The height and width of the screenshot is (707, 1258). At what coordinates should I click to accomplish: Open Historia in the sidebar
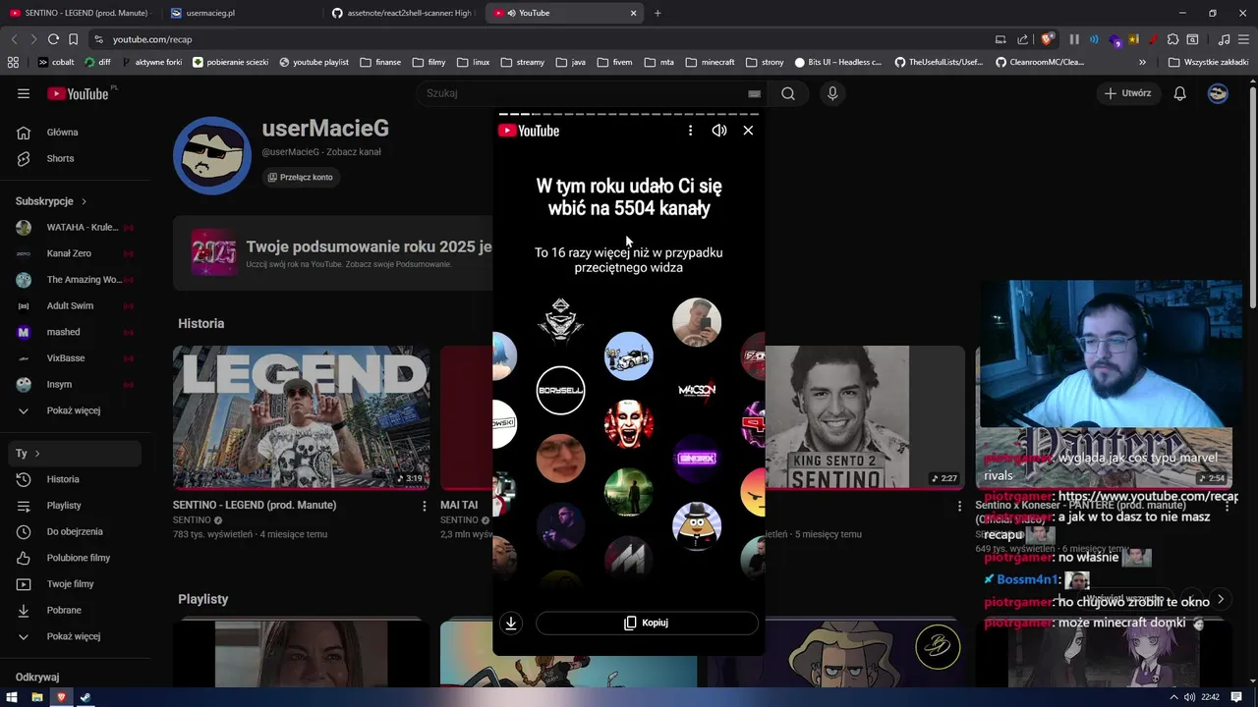tap(75, 479)
